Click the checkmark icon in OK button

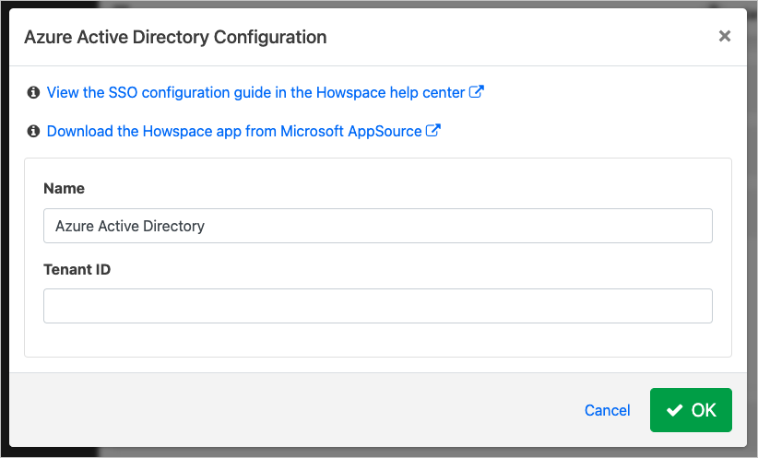(675, 410)
